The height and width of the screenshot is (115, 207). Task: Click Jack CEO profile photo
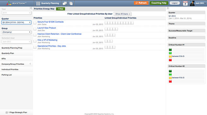tap(192, 3)
